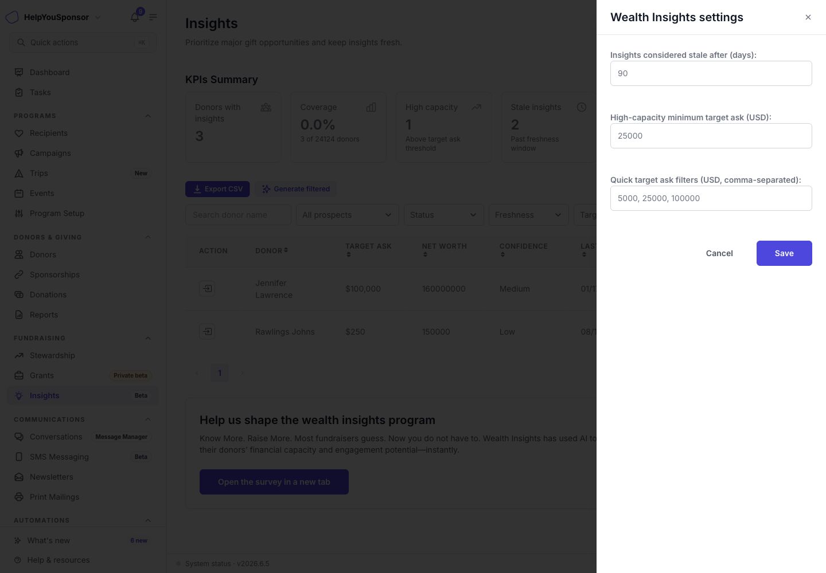Click the Generate filtered button
This screenshot has height=573, width=826.
point(296,189)
